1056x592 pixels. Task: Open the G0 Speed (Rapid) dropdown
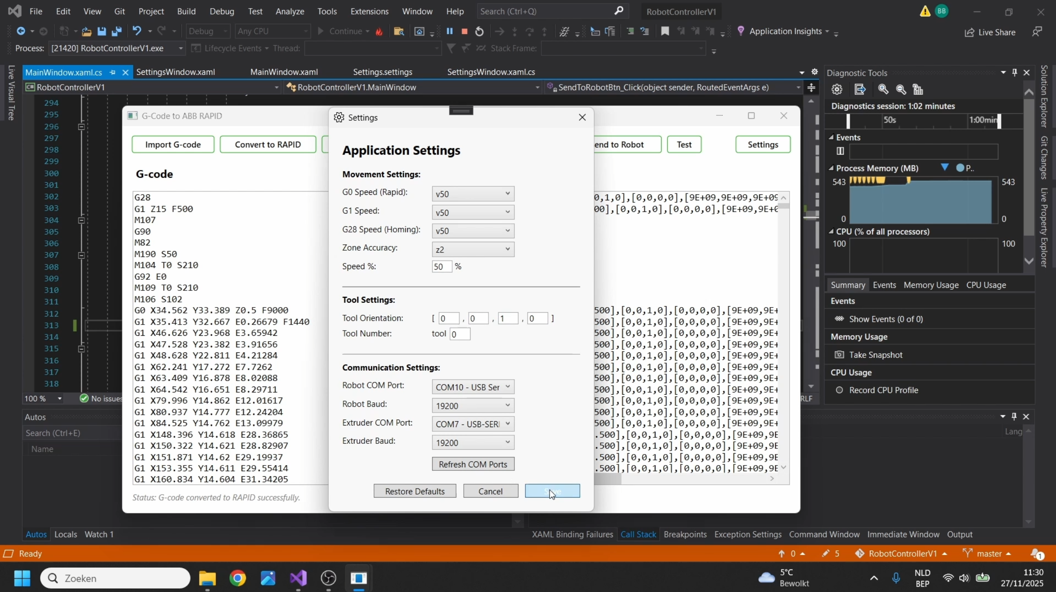(473, 193)
